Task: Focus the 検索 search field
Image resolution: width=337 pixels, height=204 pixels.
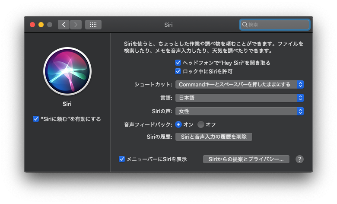Action: [x=275, y=25]
